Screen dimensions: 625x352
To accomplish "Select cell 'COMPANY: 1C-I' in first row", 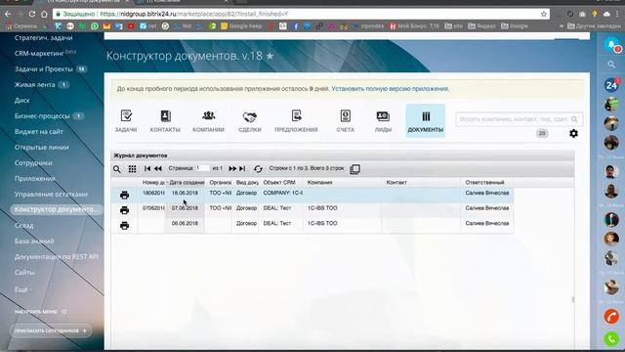I will click(281, 193).
